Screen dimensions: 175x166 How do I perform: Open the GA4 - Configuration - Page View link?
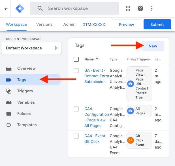click(97, 117)
